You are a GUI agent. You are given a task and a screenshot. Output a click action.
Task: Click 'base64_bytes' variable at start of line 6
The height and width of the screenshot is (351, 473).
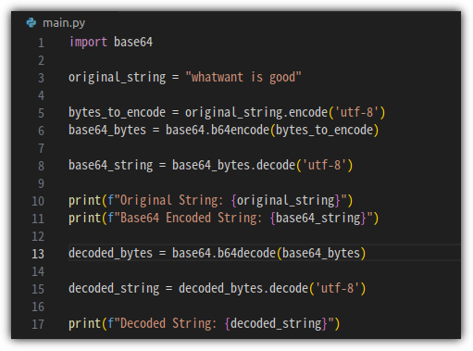point(107,130)
